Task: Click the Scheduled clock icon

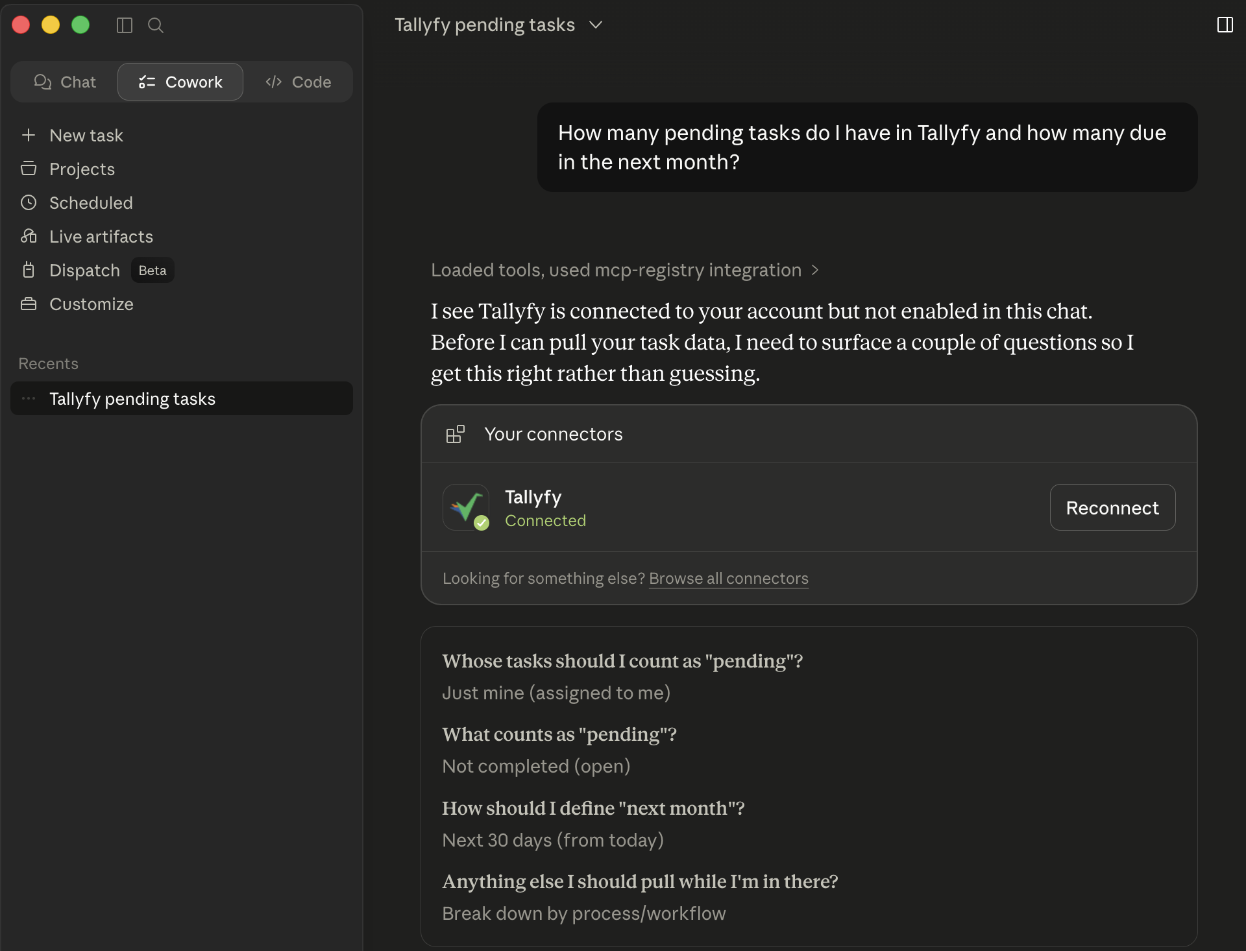Action: (x=28, y=202)
